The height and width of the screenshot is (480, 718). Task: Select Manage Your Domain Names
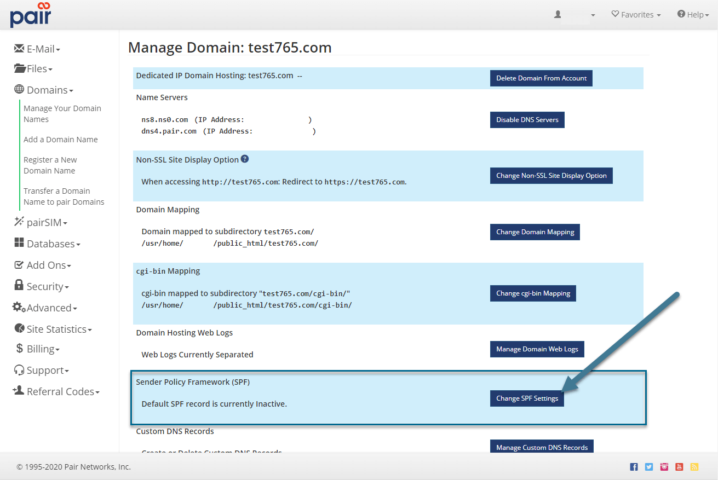click(62, 113)
